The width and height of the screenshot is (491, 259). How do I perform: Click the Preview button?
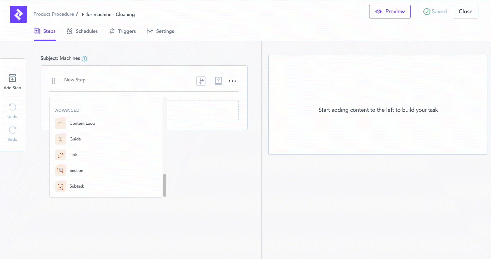tap(390, 12)
